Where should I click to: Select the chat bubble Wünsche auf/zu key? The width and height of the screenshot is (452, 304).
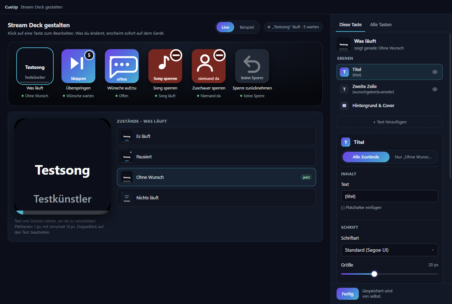click(x=122, y=66)
